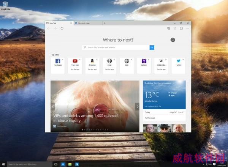
Task: Remove Wikipedia tile using its X
Action: (x=166, y=60)
